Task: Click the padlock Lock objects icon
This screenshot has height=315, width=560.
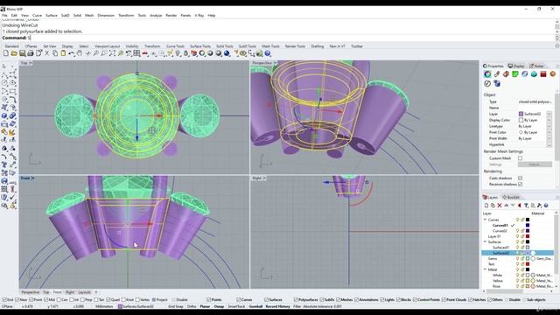Action: [x=185, y=53]
